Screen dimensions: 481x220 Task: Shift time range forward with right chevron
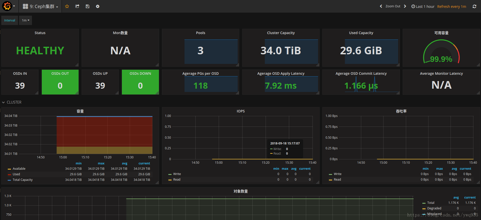pyautogui.click(x=405, y=6)
